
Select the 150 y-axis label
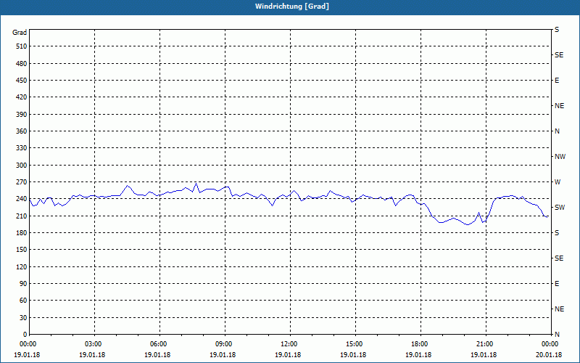coord(22,250)
